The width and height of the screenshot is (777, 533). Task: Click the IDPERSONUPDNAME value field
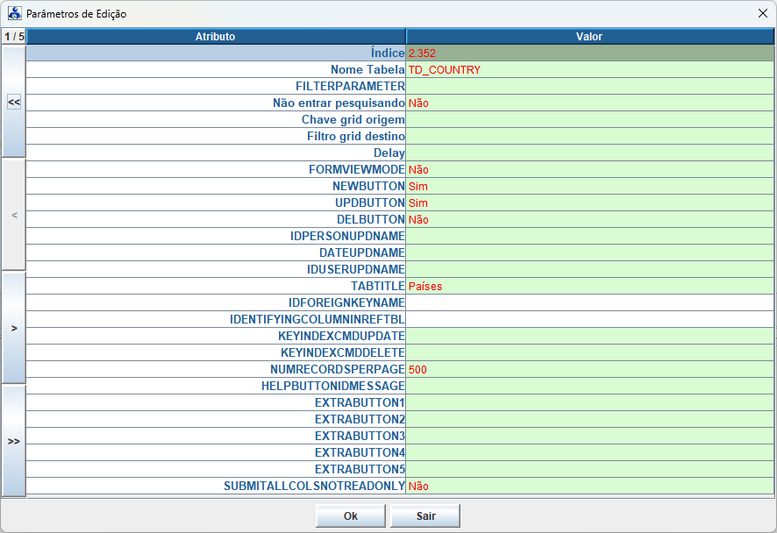(x=589, y=236)
